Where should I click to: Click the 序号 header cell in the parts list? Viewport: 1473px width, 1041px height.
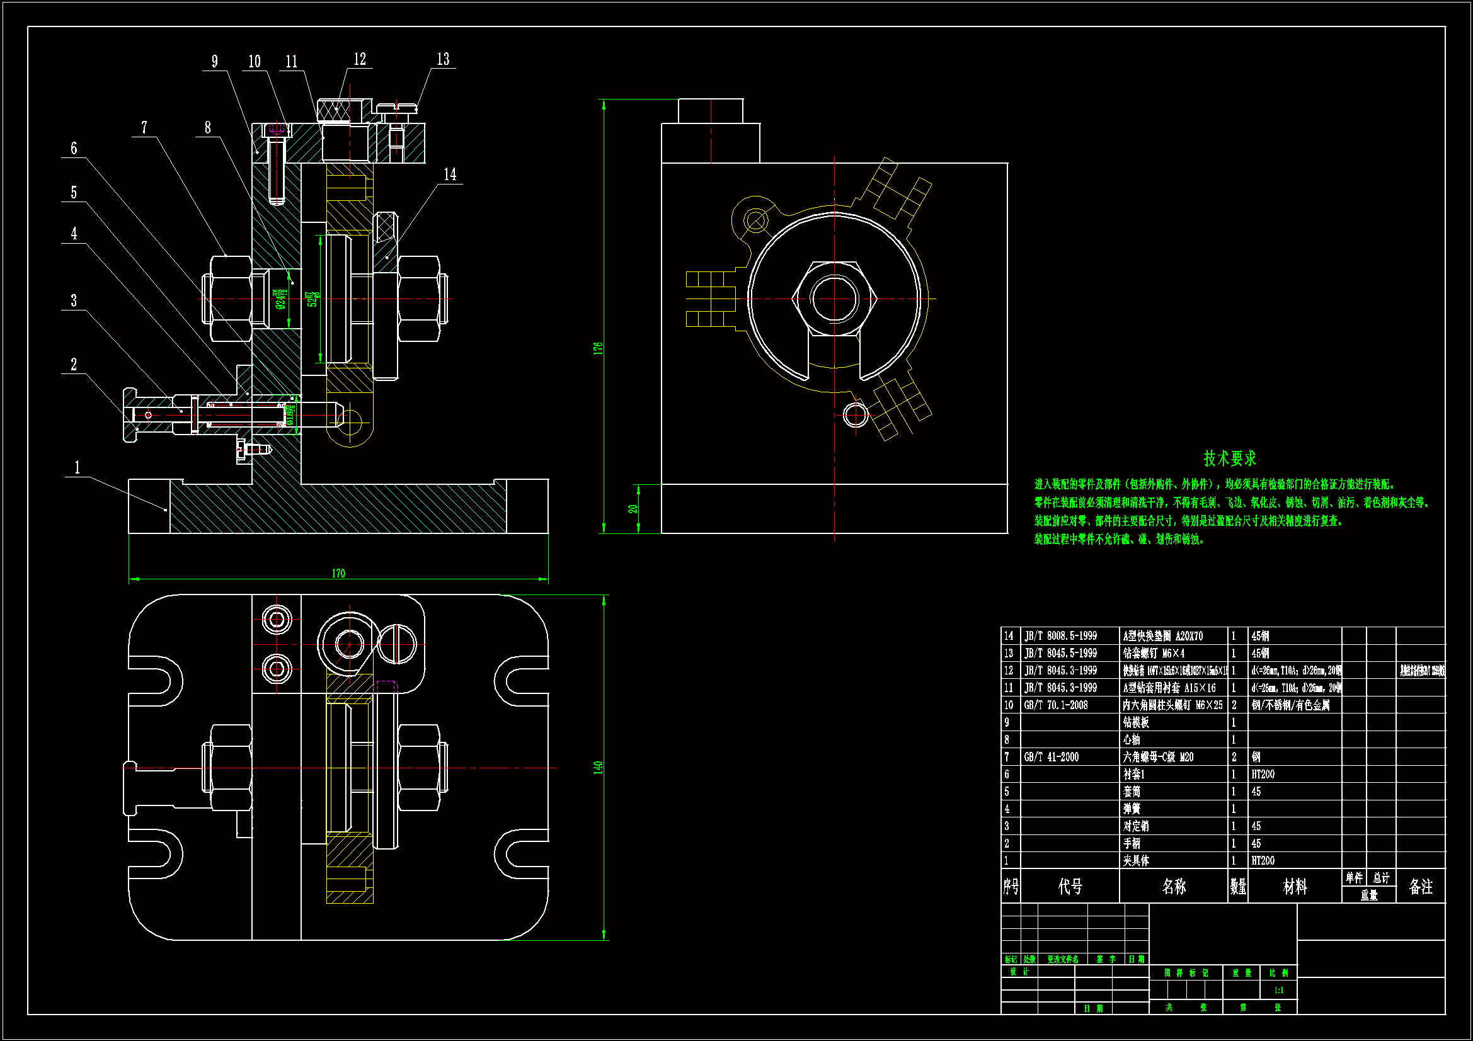pos(1011,887)
